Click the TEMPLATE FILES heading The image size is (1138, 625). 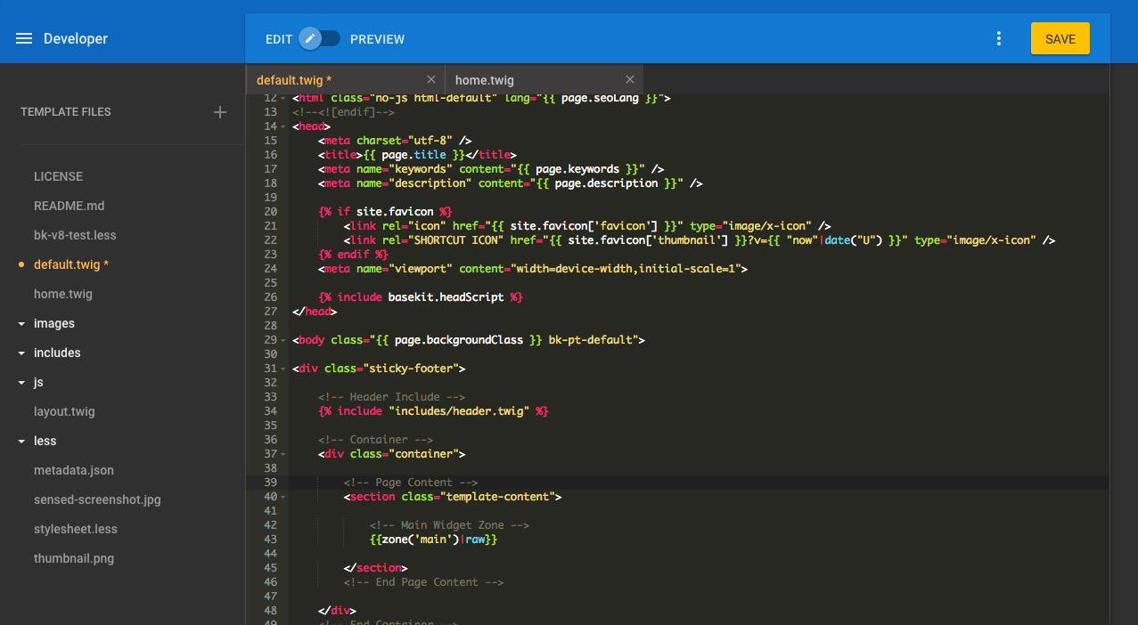(x=66, y=112)
